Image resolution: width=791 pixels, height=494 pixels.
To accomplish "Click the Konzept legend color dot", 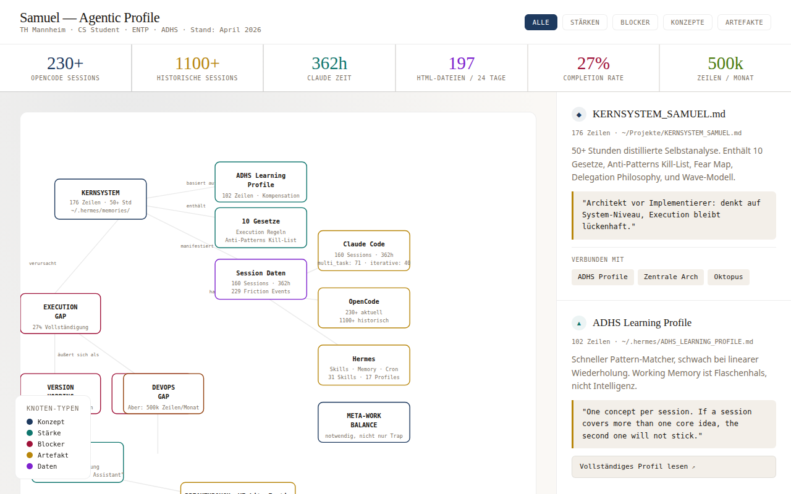I will coord(30,422).
